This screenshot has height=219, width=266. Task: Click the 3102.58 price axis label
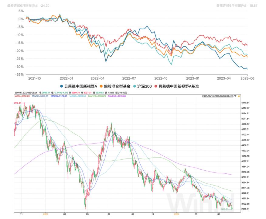tap(245, 204)
